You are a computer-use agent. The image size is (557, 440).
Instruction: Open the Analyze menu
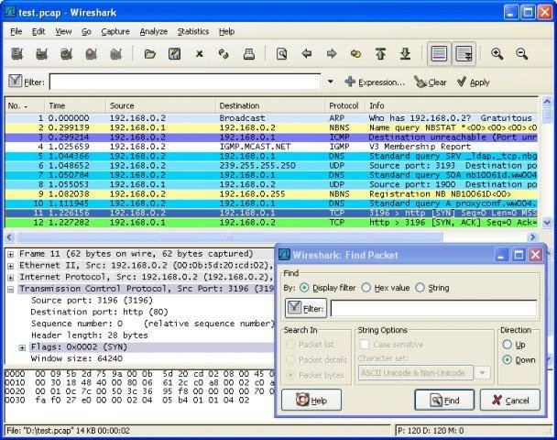[x=154, y=31]
